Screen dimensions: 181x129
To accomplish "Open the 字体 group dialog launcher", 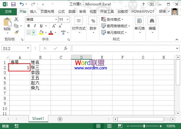I will [x=68, y=40].
